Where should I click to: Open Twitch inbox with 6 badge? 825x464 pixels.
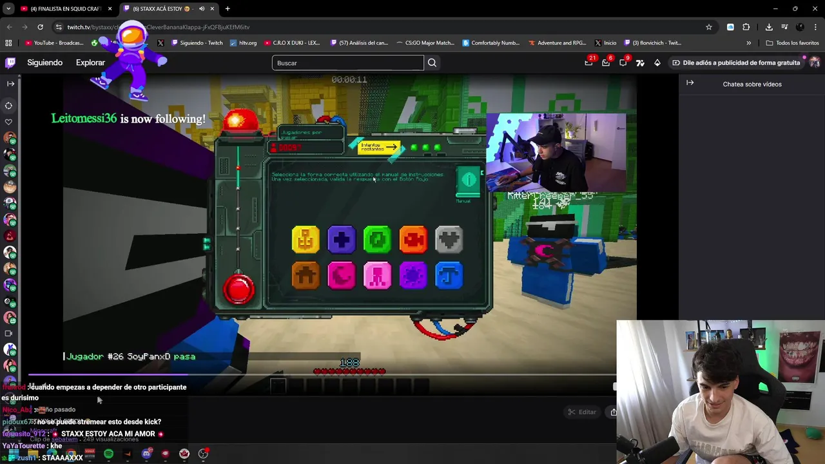coord(606,63)
